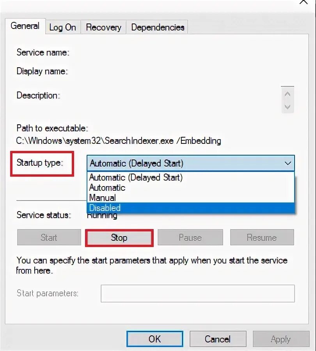Confirm changes with the OK button

coord(155,339)
